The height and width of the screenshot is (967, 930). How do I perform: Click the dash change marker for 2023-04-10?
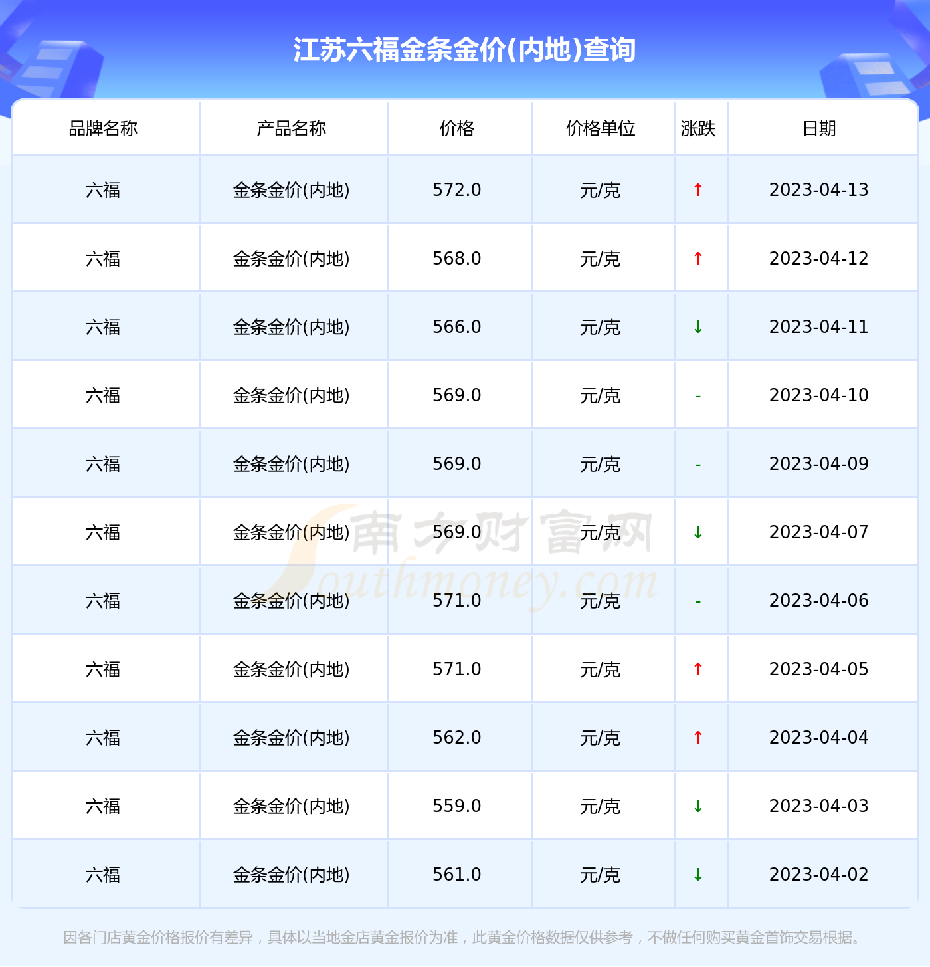tap(698, 396)
